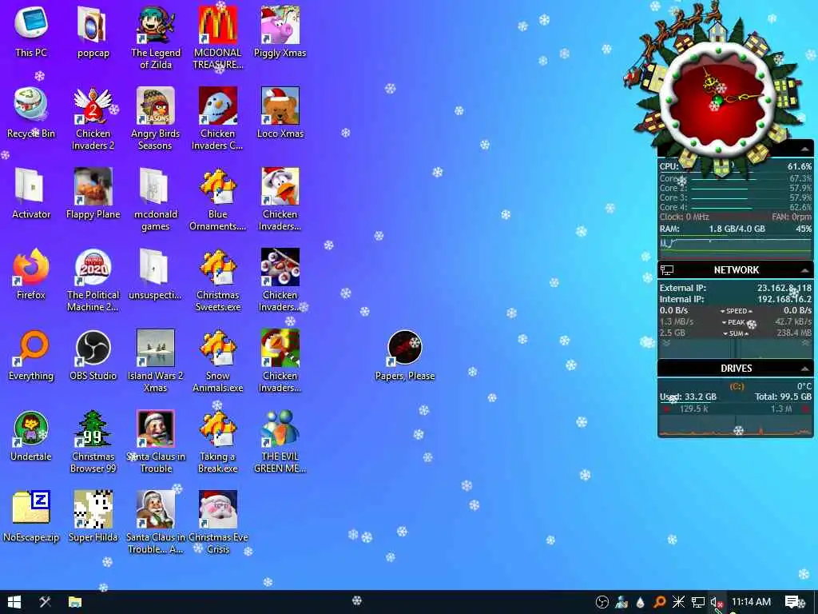Click the Everything magnifier tray icon
The height and width of the screenshot is (614, 818).
point(659,602)
